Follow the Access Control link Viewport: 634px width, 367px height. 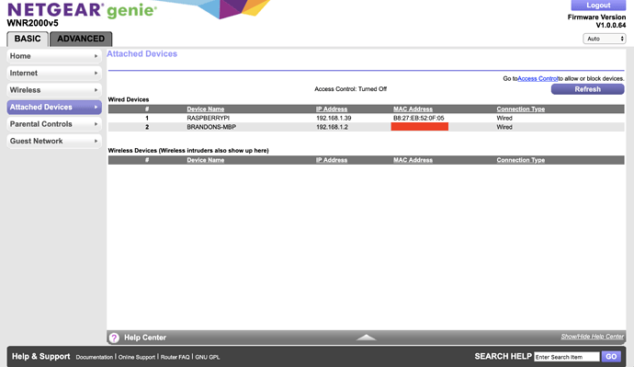click(x=538, y=78)
